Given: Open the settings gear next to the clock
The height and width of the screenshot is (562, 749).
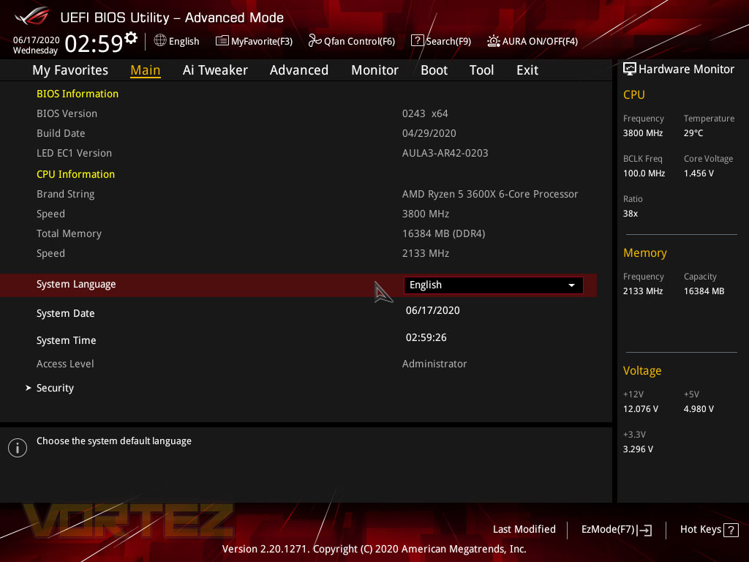Looking at the screenshot, I should (x=131, y=38).
